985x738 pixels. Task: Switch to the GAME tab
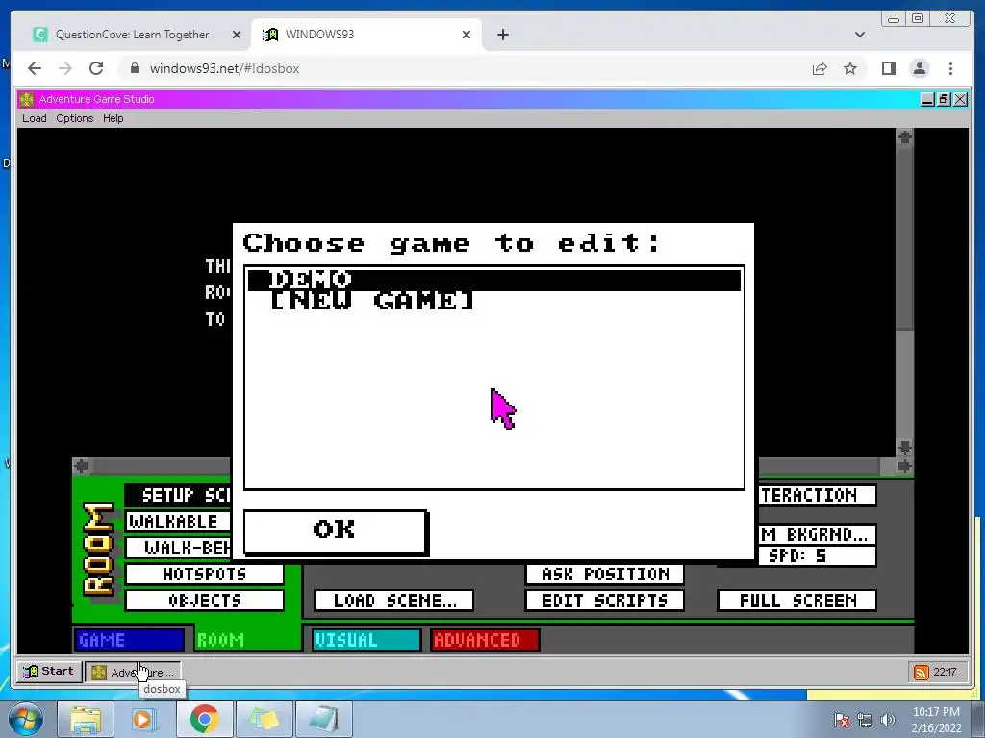[x=129, y=639]
